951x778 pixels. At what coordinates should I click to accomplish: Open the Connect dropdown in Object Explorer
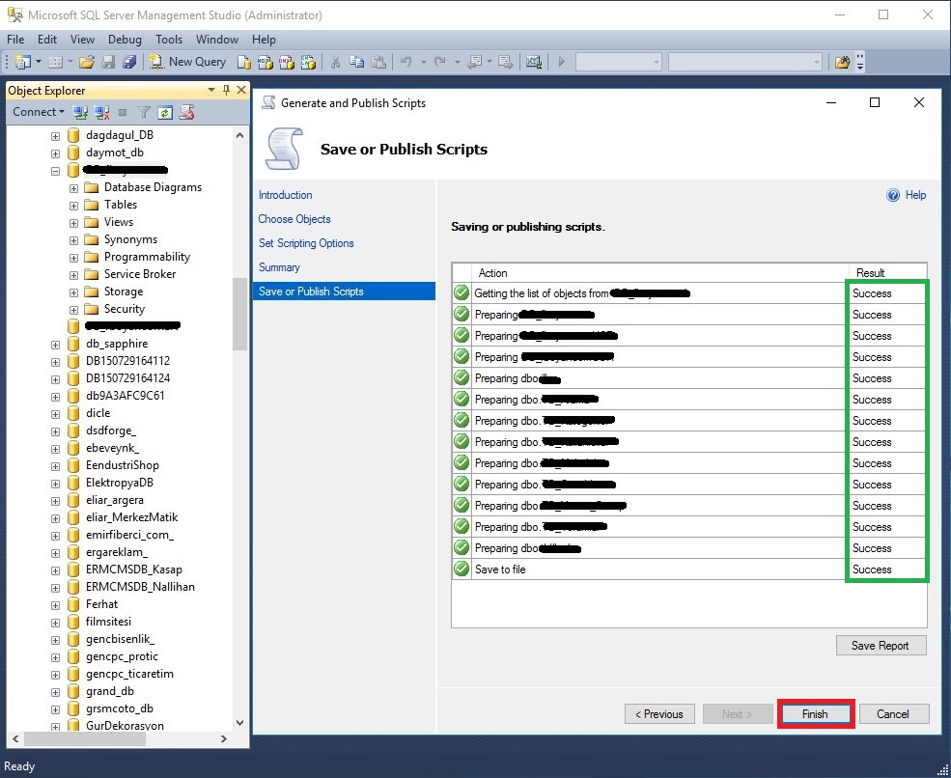[39, 112]
